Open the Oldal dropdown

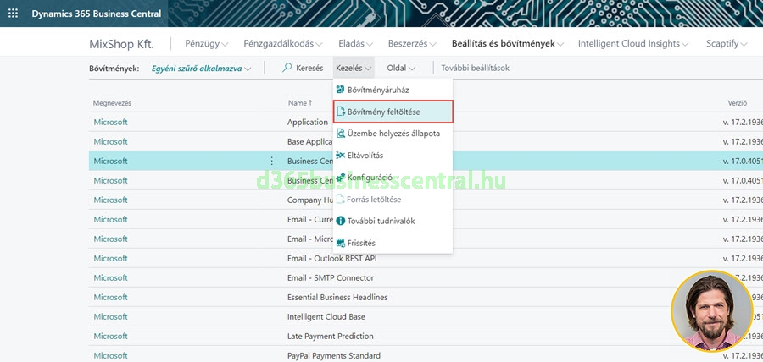[402, 68]
